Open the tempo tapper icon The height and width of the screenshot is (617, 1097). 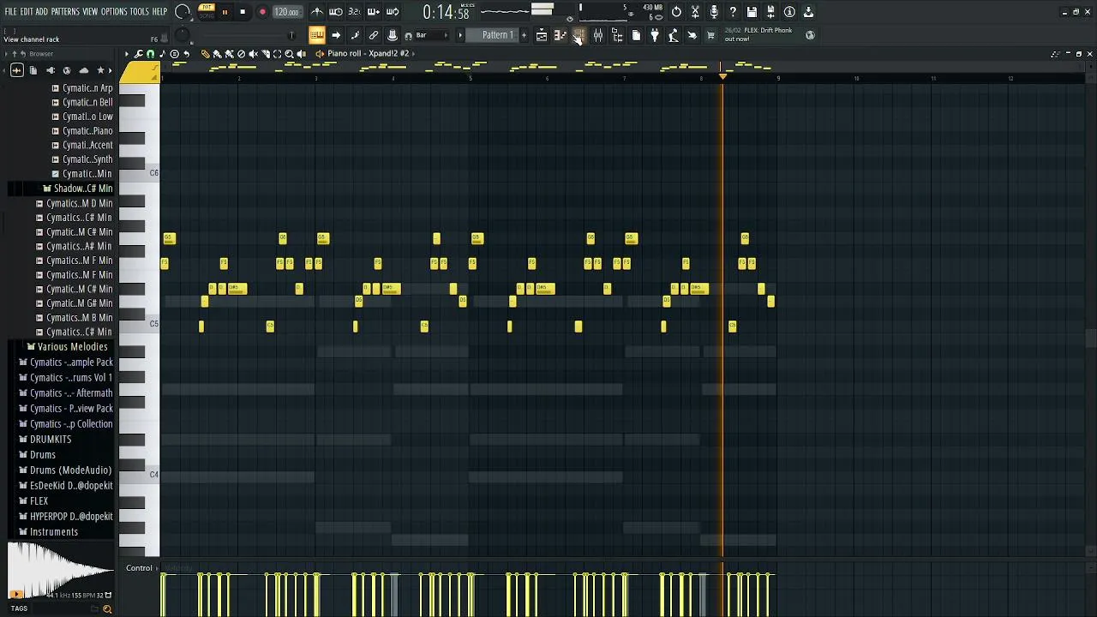(x=674, y=35)
